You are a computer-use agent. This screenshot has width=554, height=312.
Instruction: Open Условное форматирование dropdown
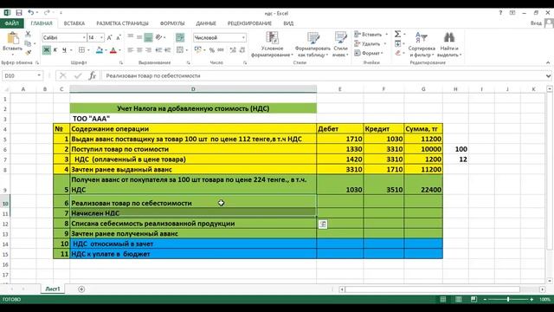click(272, 45)
